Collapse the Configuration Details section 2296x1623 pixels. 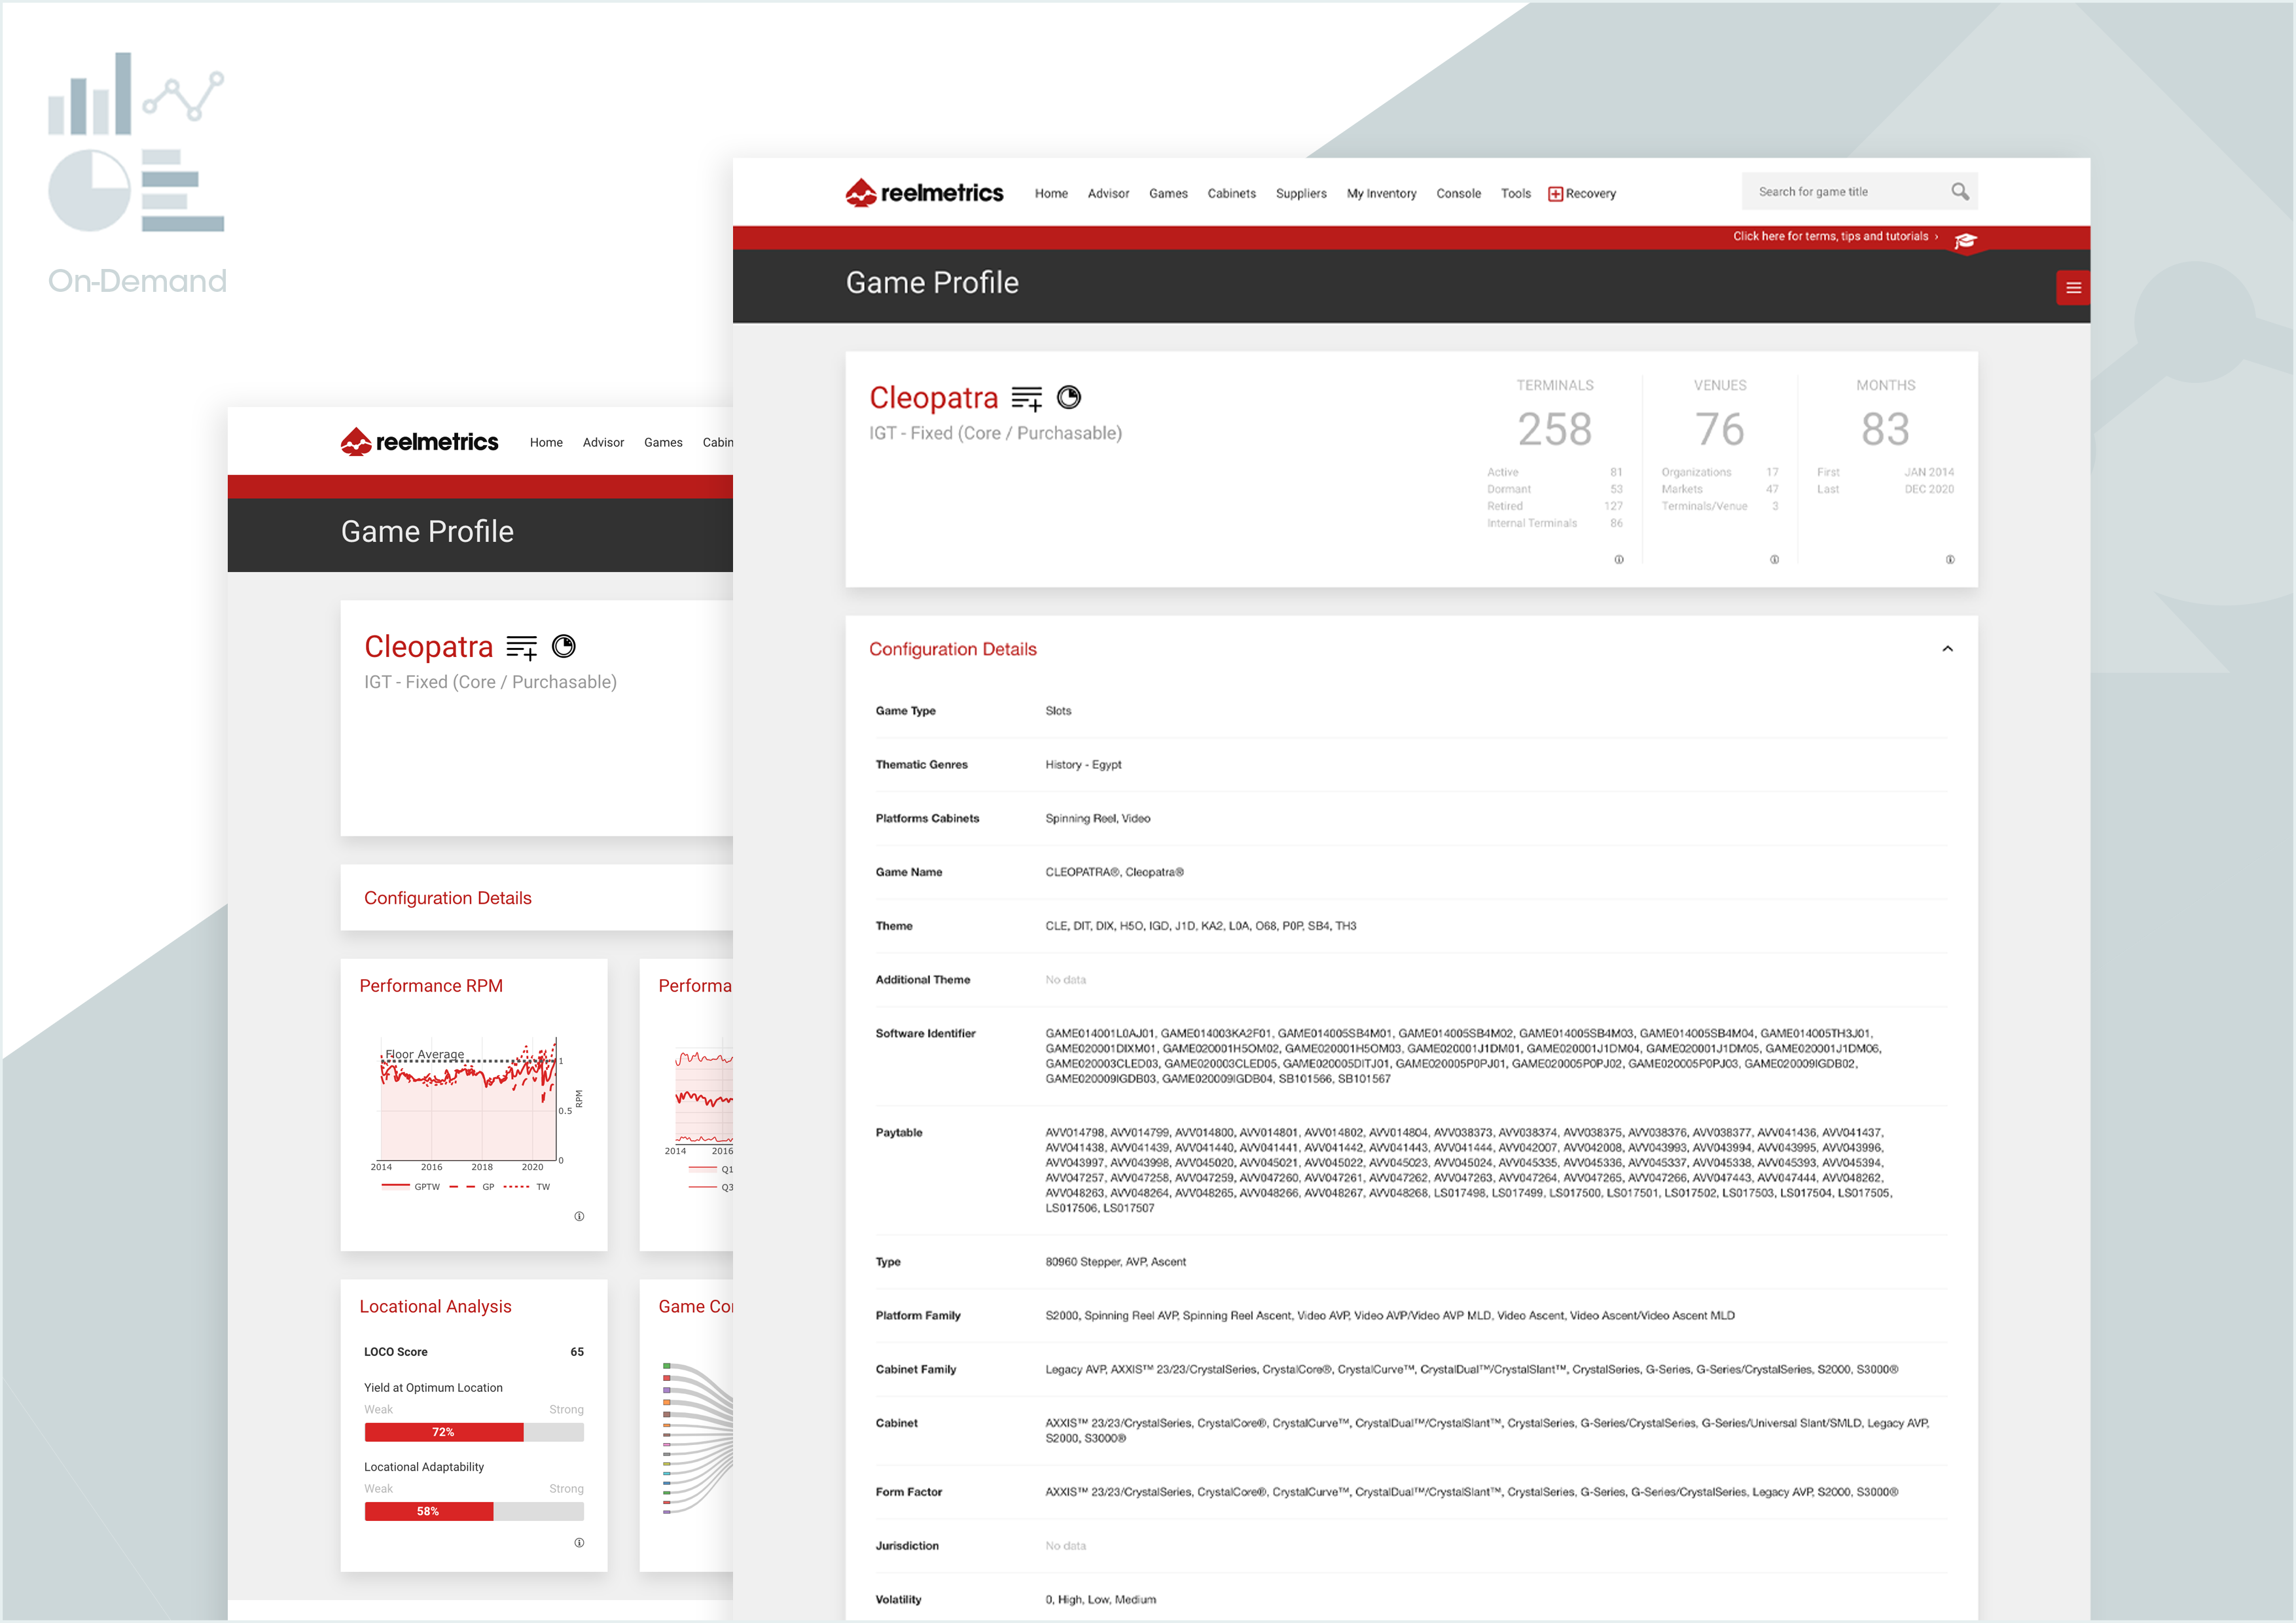1947,649
